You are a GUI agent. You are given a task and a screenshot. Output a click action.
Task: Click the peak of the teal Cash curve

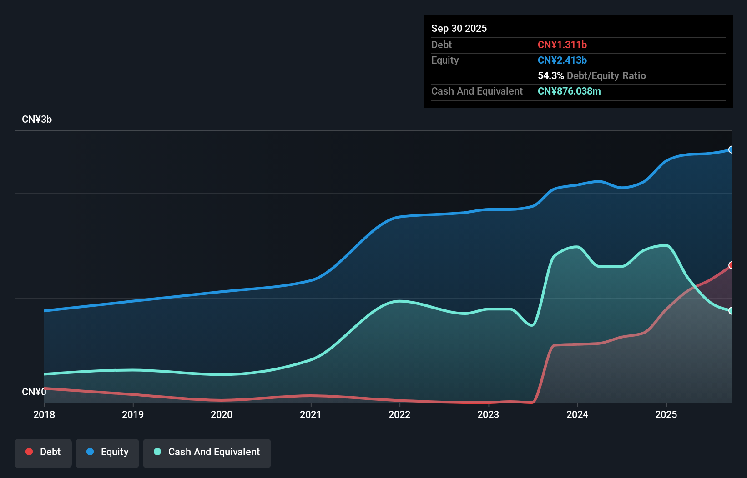(666, 245)
